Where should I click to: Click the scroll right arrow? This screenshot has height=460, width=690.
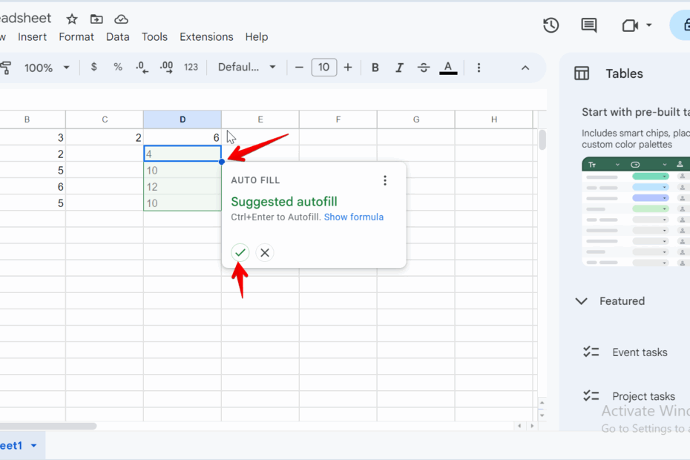[532, 426]
